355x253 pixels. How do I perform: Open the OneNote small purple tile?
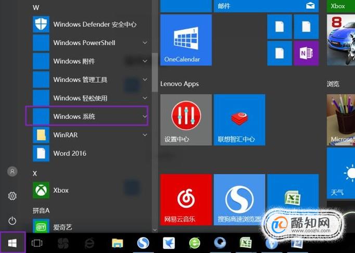[306, 53]
